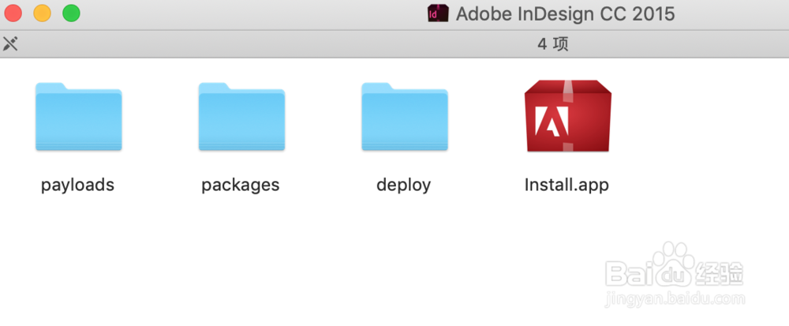The image size is (789, 326).
Task: Click the payloads file name label
Action: [77, 185]
